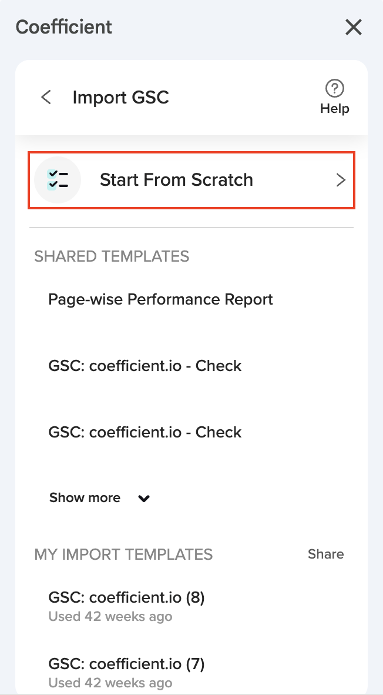Click the Help text label
The image size is (383, 695).
coord(335,109)
